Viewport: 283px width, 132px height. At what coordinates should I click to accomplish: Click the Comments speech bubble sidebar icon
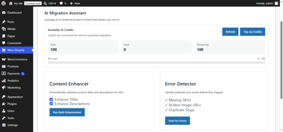[4, 43]
